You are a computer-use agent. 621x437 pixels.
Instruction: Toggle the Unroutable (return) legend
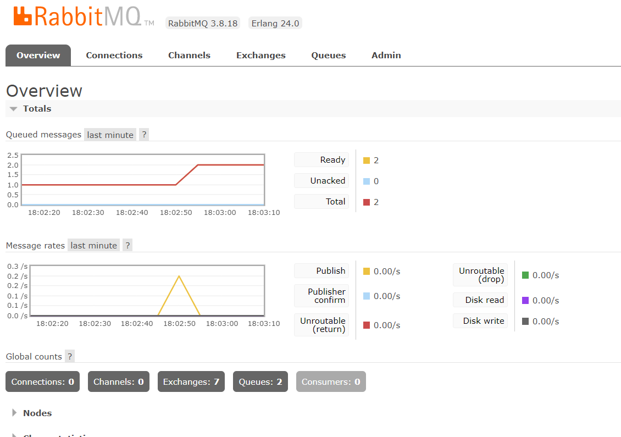[x=321, y=325]
